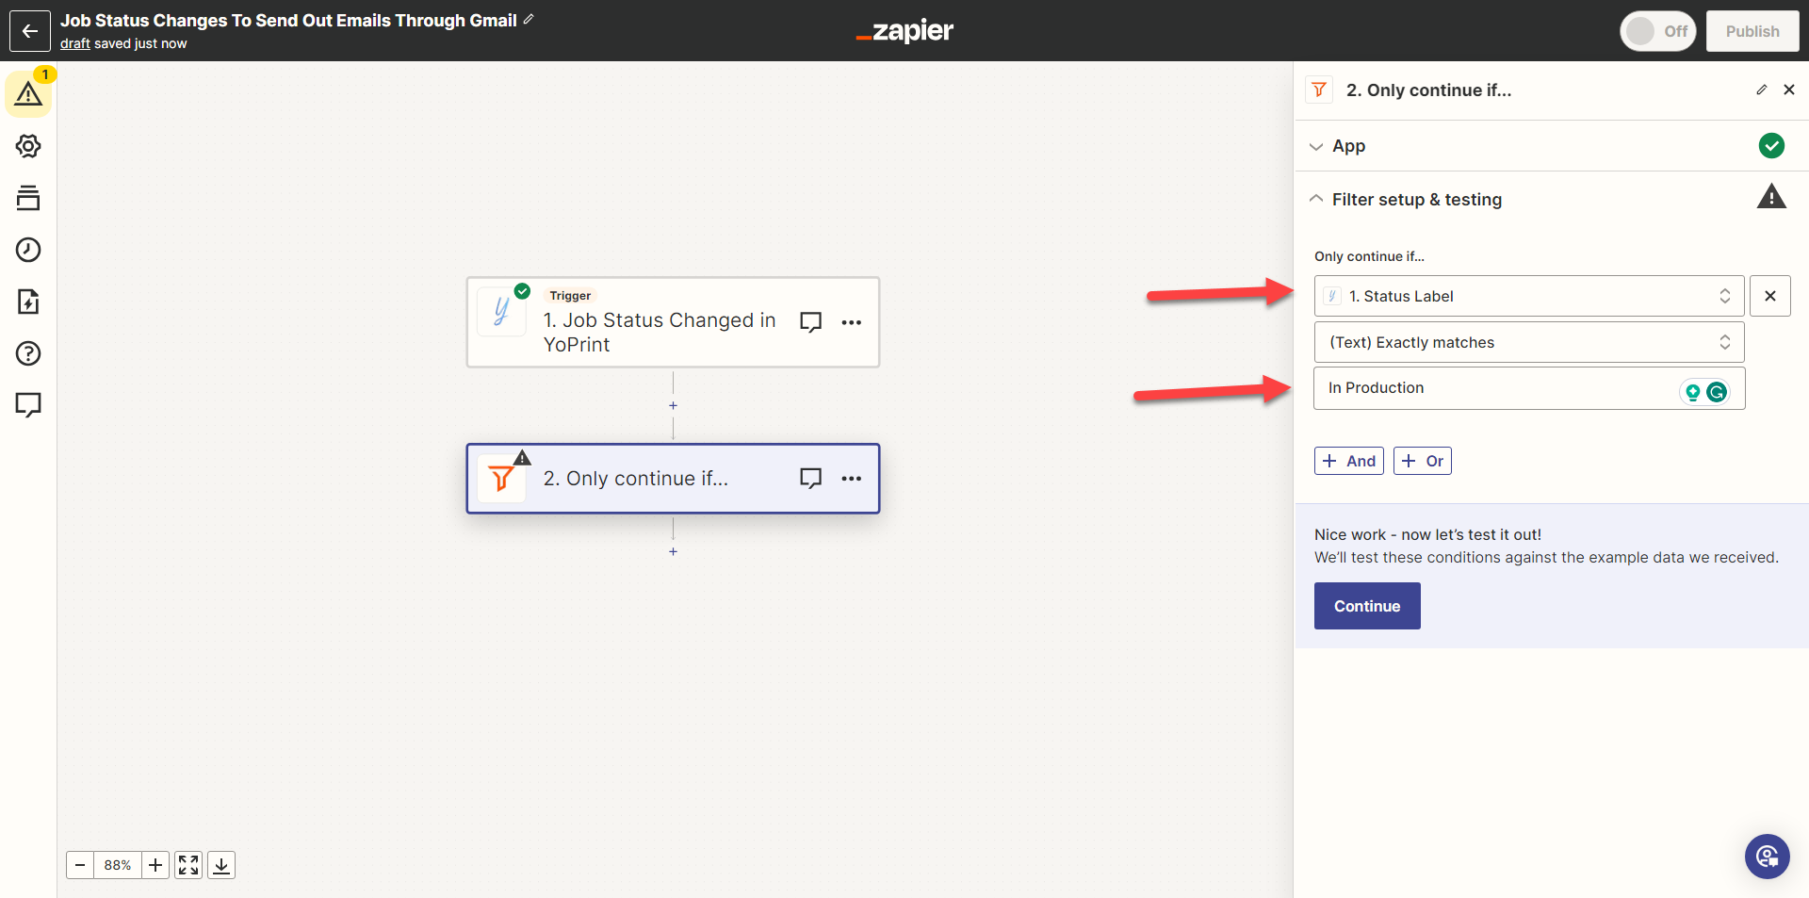Viewport: 1809px width, 898px height.
Task: Open the draft version link
Action: click(75, 43)
